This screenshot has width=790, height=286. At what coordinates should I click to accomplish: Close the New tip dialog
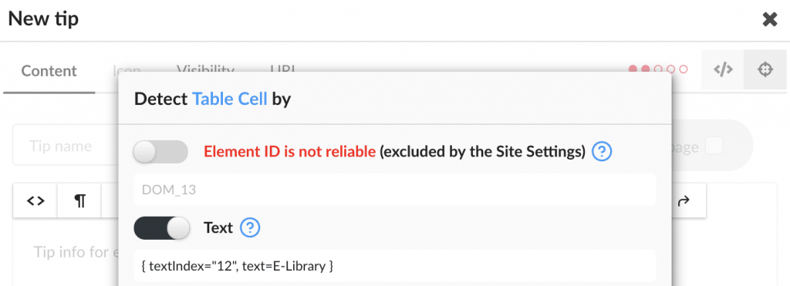[769, 19]
